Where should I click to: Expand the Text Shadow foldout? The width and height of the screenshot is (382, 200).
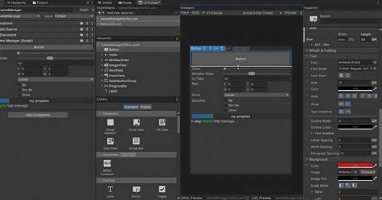point(312,133)
